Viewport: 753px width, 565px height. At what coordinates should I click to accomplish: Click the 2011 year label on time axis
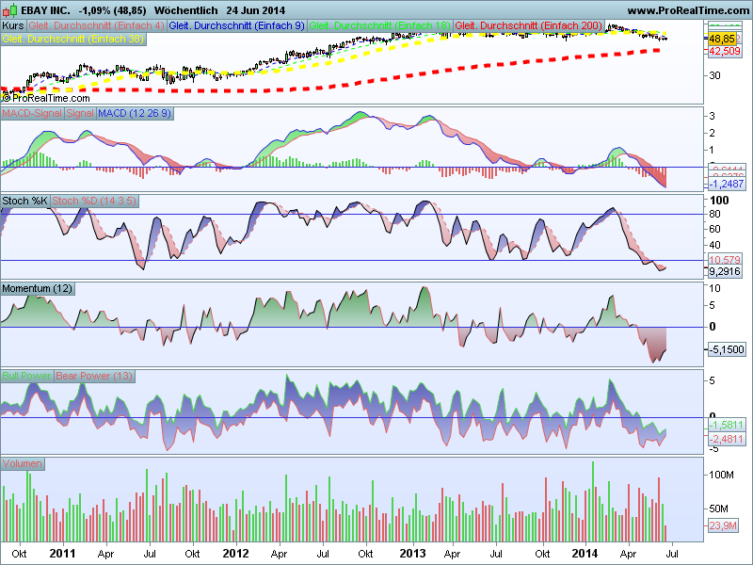tap(62, 554)
